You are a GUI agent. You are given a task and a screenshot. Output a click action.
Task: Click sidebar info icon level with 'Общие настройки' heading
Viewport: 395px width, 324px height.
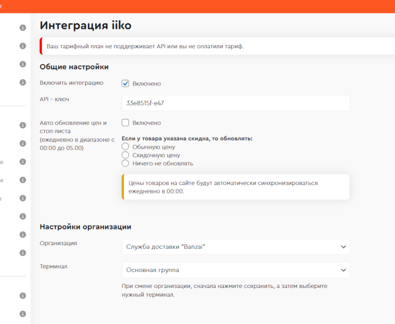[23, 64]
